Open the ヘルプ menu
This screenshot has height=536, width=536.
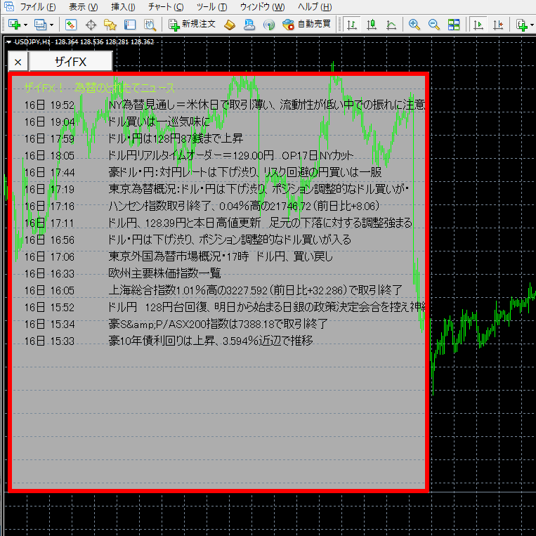pos(315,7)
